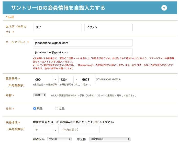This screenshot has width=179, height=143.
Task: Click the サントリーIDの会員情報を自動入力する header text
Action: pyautogui.click(x=58, y=8)
